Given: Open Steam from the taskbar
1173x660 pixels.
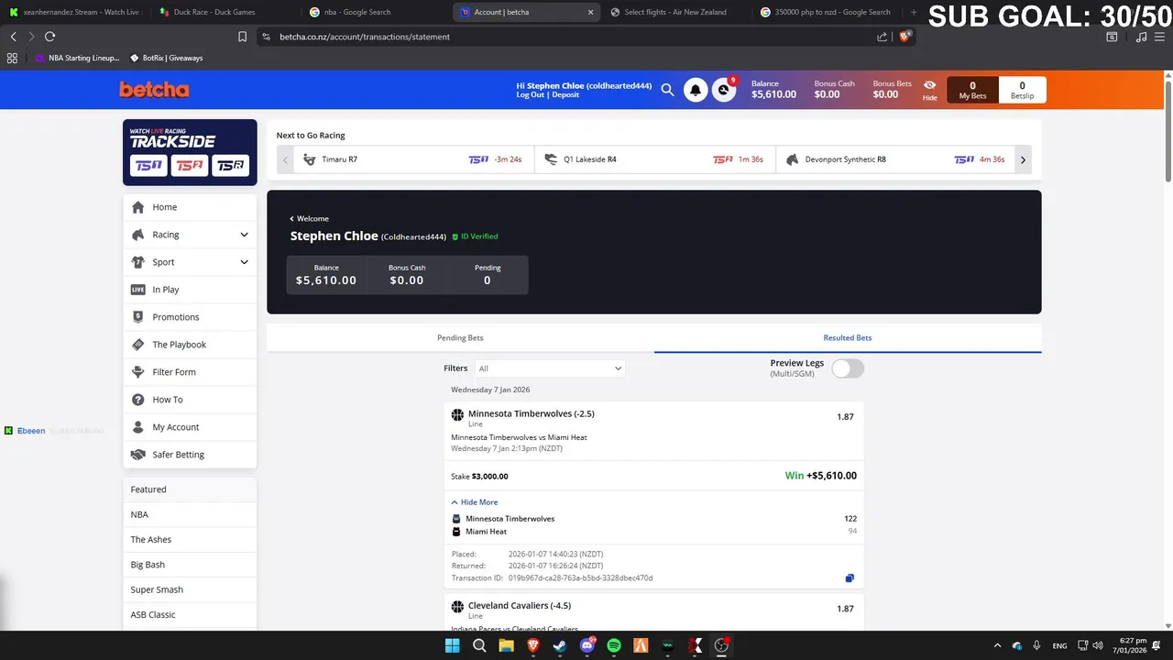Looking at the screenshot, I should pyautogui.click(x=560, y=645).
